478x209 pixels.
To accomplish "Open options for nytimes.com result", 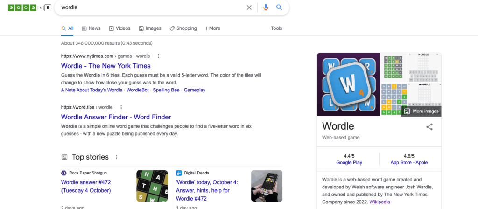I will [x=158, y=56].
